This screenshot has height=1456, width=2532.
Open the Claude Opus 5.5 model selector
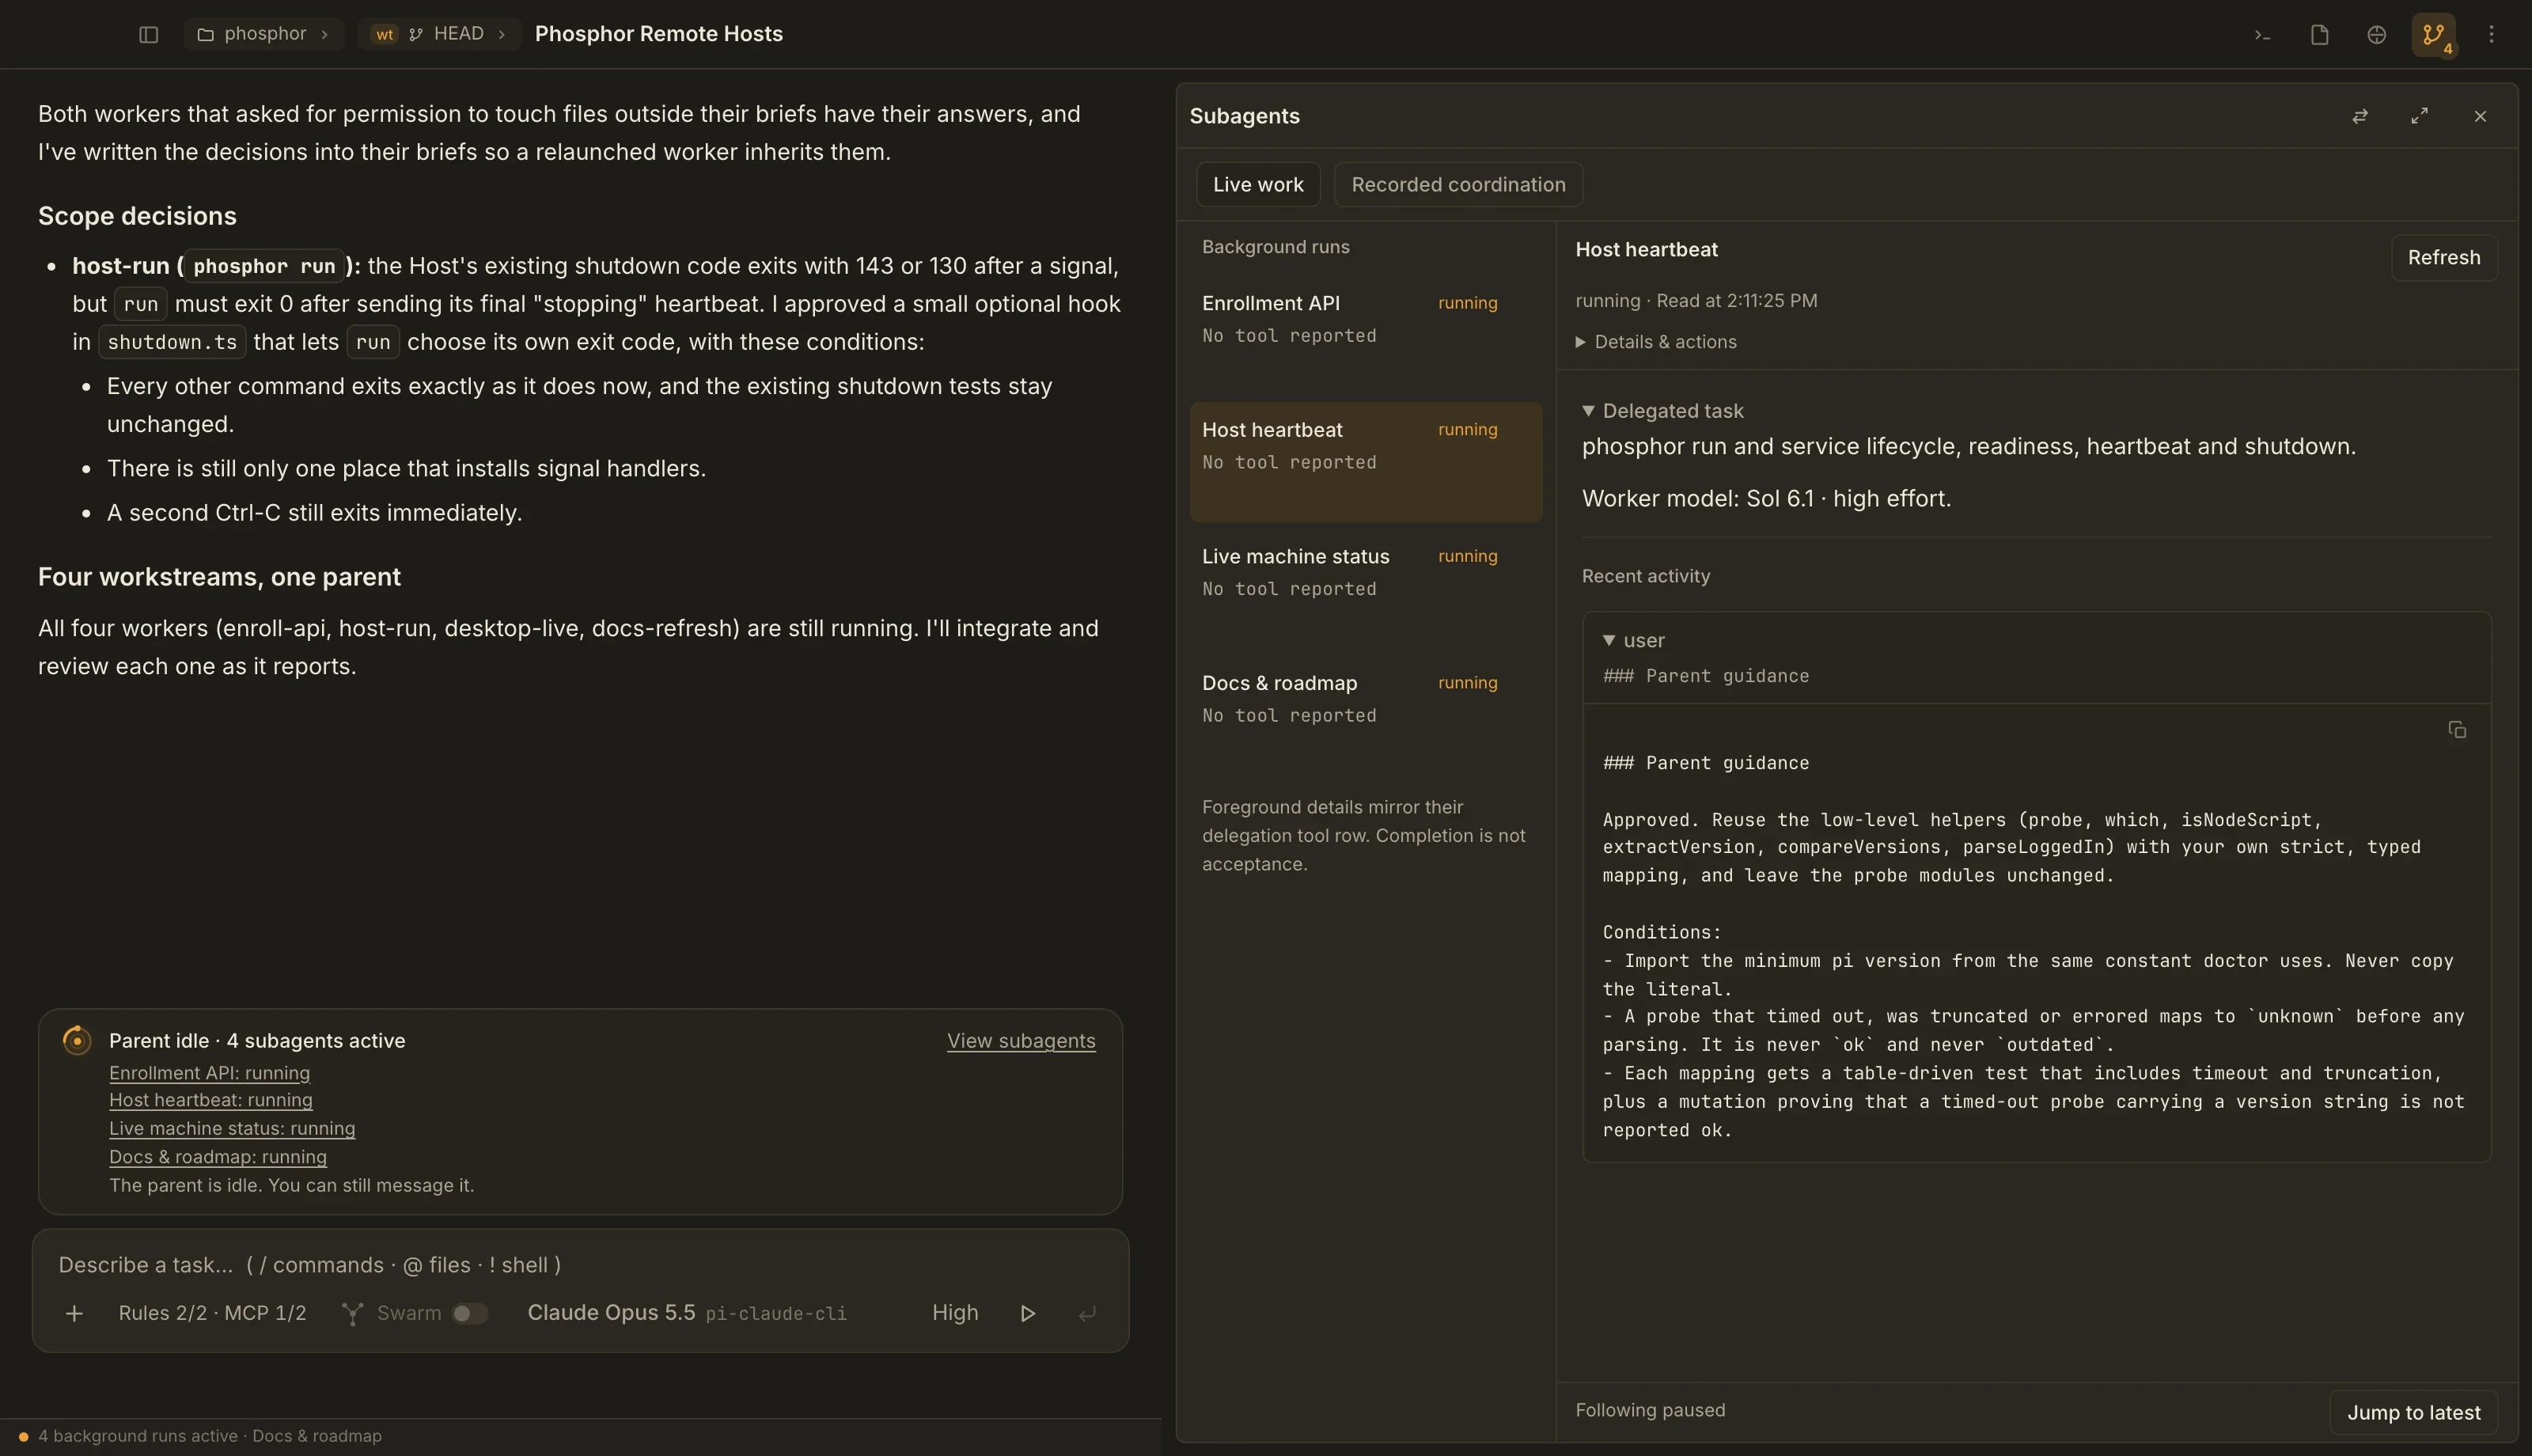point(687,1313)
